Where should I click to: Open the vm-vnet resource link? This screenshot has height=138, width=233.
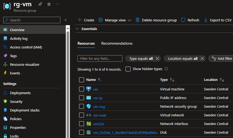click(x=100, y=115)
